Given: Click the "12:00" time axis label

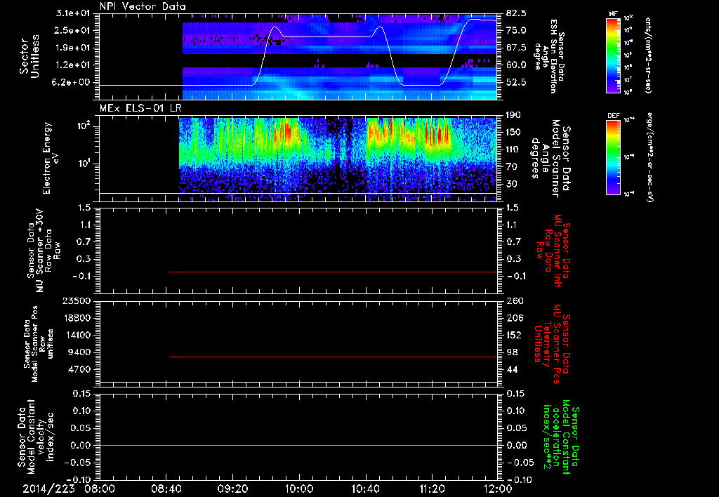Looking at the screenshot, I should click(498, 489).
